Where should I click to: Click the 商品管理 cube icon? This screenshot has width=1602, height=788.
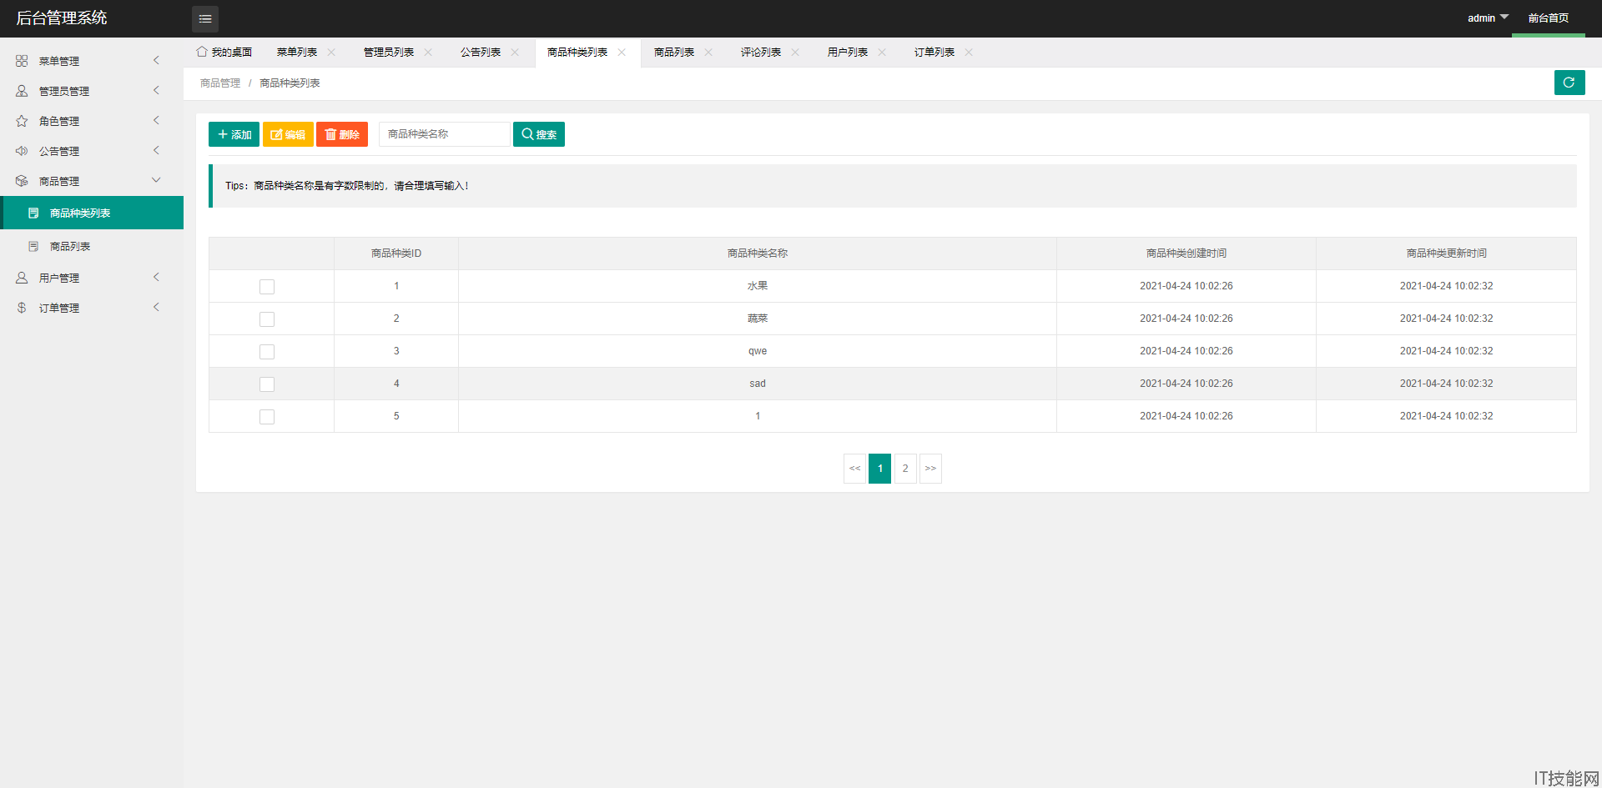22,181
